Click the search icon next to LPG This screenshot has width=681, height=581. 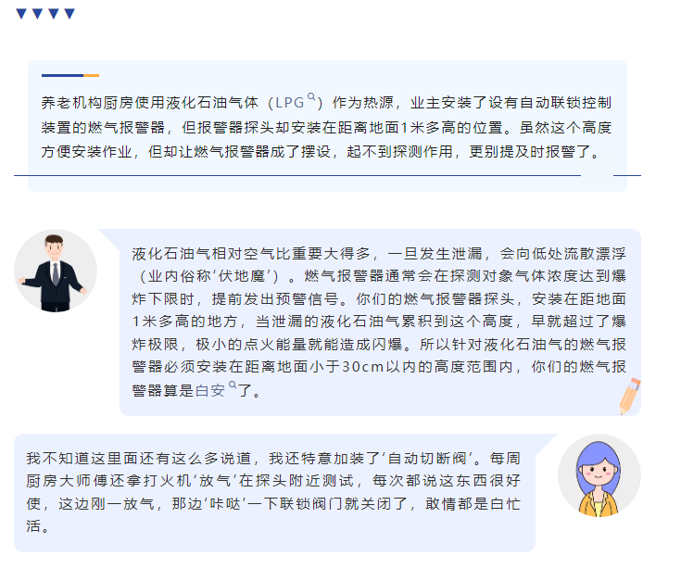point(311,96)
